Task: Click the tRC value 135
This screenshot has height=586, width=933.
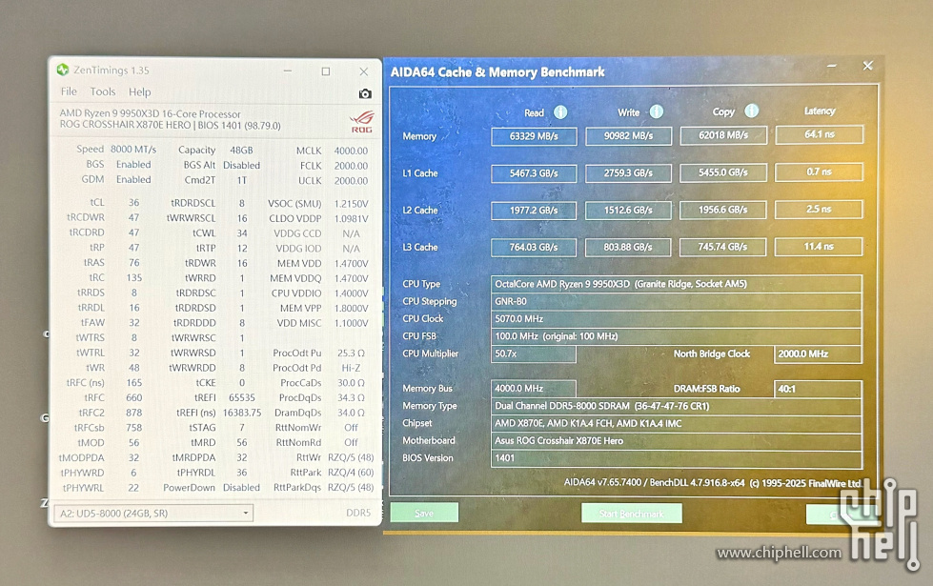Action: (x=133, y=278)
